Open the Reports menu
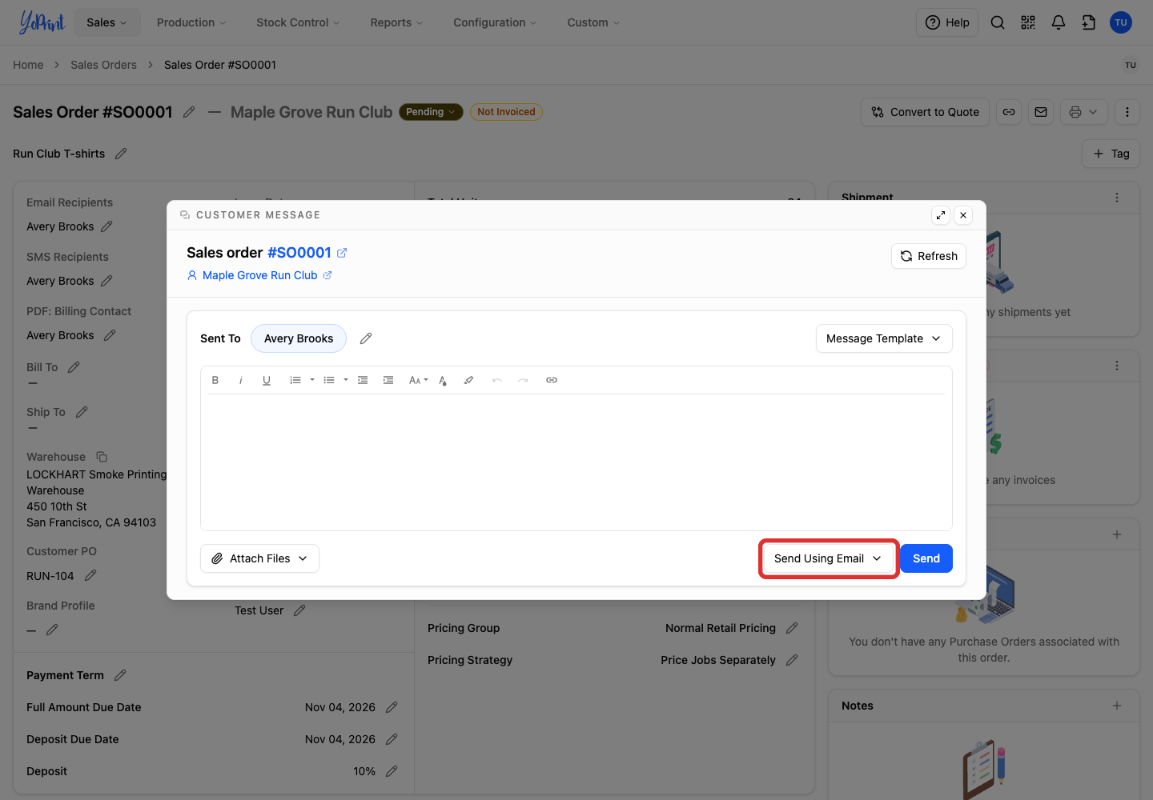The height and width of the screenshot is (800, 1153). [396, 22]
